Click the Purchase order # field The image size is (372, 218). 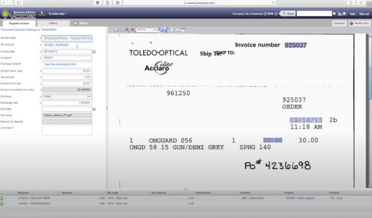67,64
